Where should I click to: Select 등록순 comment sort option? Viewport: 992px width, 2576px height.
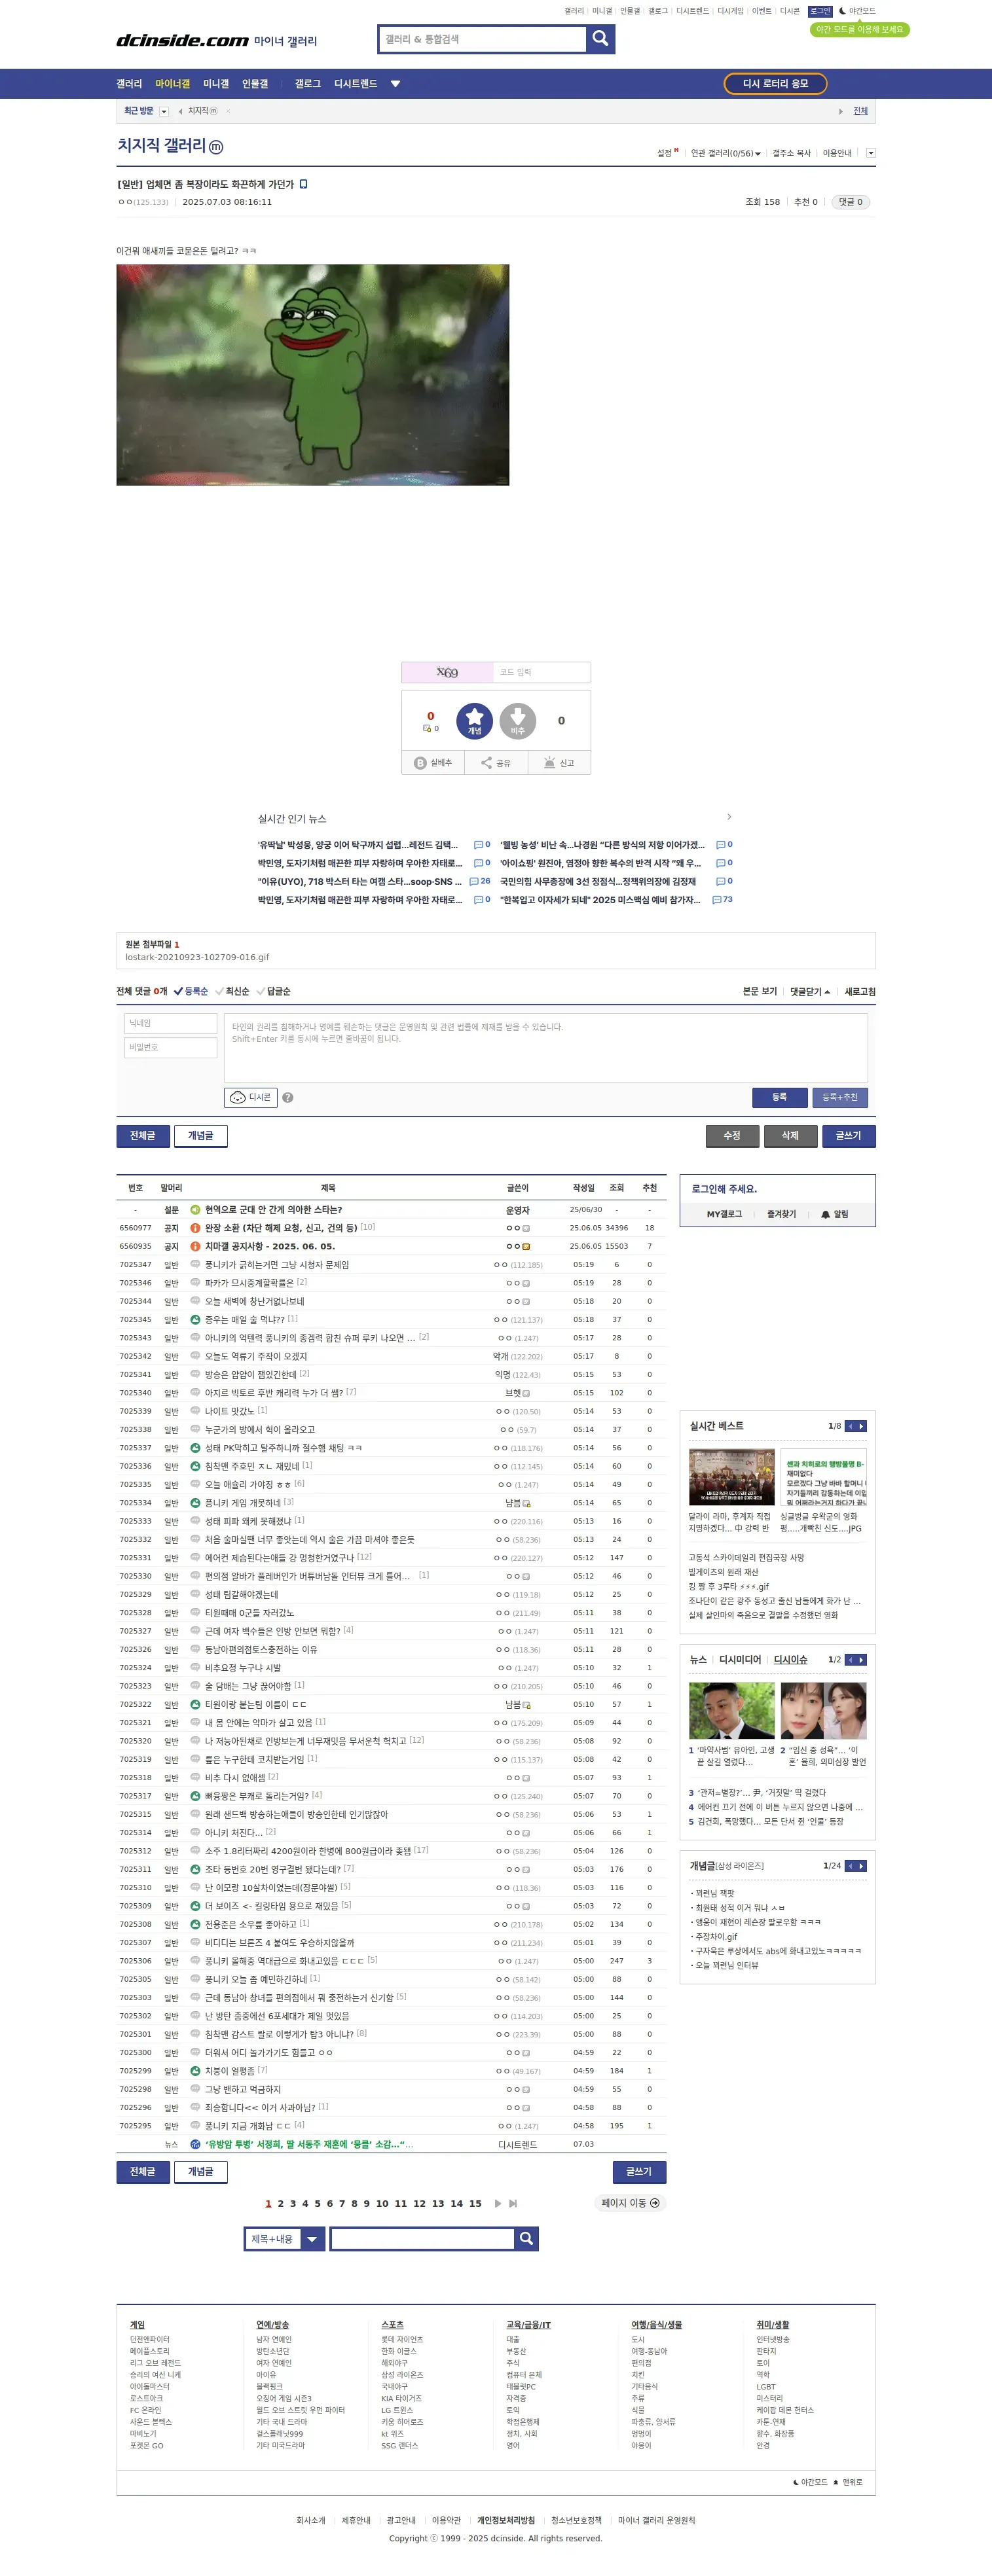point(191,991)
